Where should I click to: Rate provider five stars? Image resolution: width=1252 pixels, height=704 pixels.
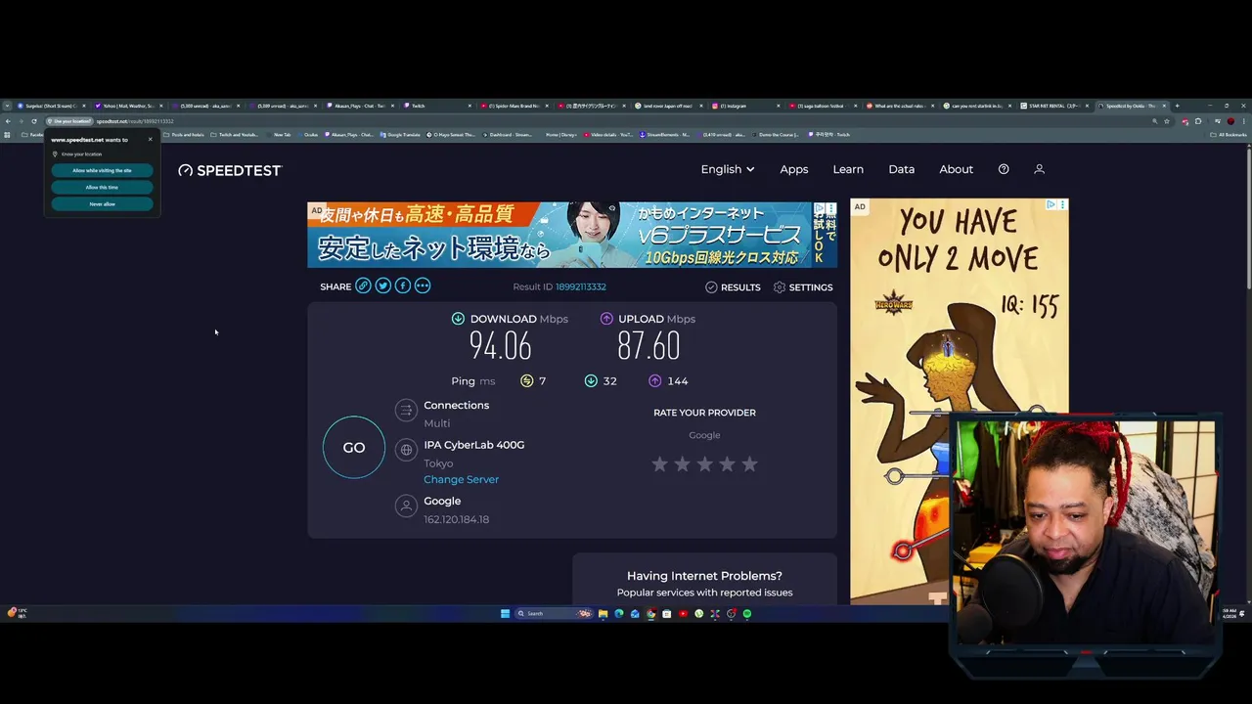pos(749,463)
